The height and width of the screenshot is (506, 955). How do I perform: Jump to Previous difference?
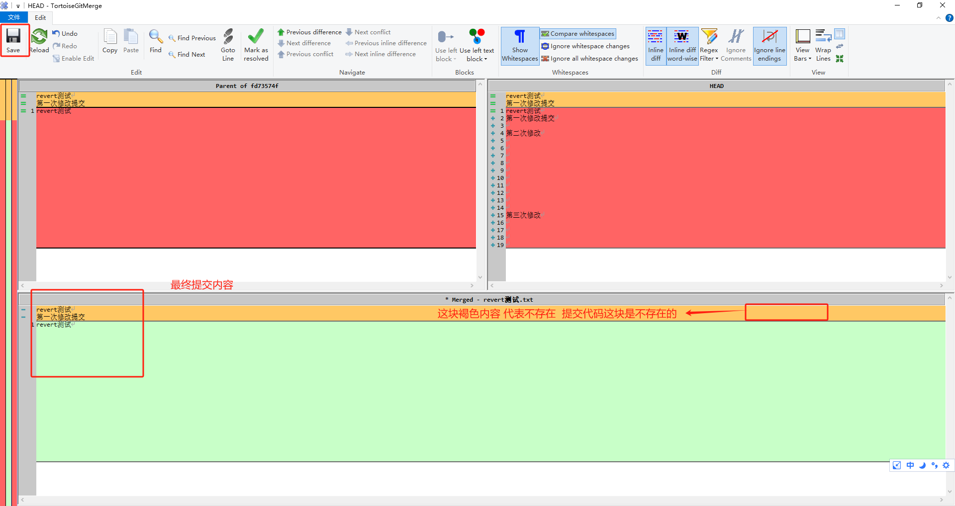click(x=309, y=32)
